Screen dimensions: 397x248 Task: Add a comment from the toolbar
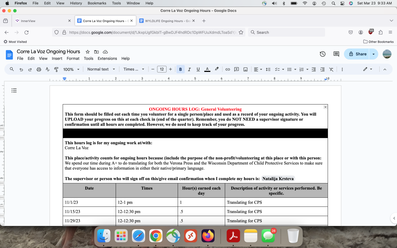[x=236, y=69]
